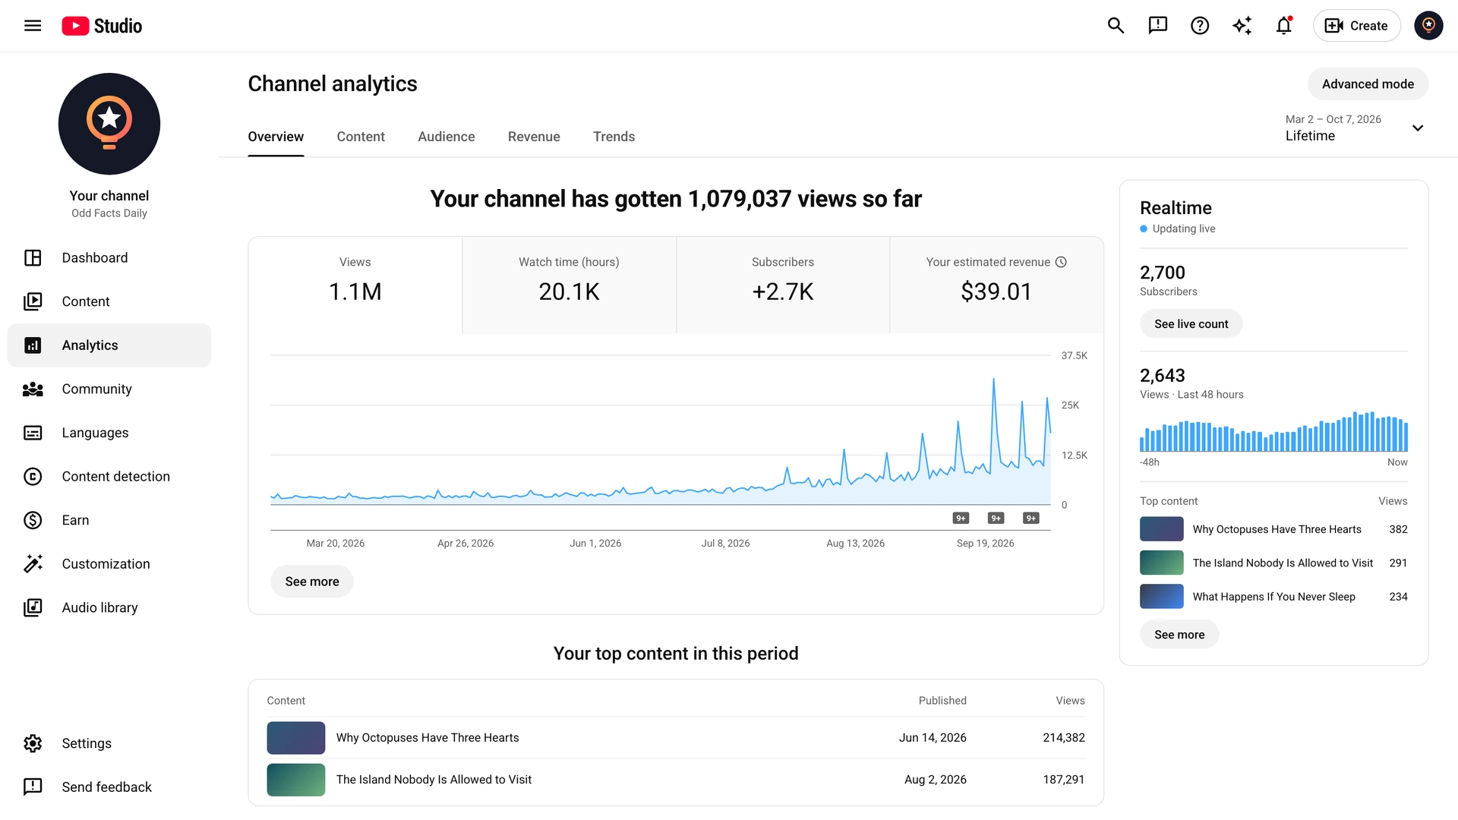This screenshot has width=1458, height=820.
Task: Click the estimated revenue clock info icon
Action: tap(1061, 262)
